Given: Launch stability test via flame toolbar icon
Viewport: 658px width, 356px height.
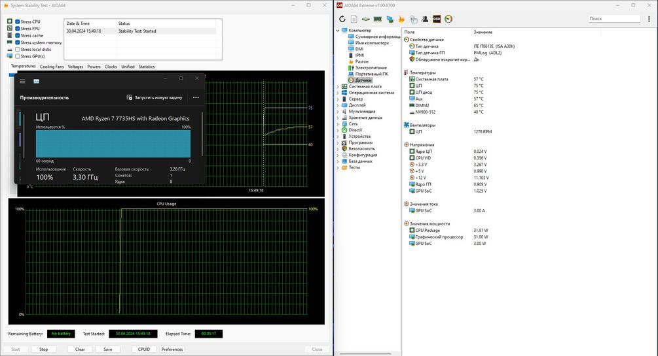Looking at the screenshot, I should [401, 19].
